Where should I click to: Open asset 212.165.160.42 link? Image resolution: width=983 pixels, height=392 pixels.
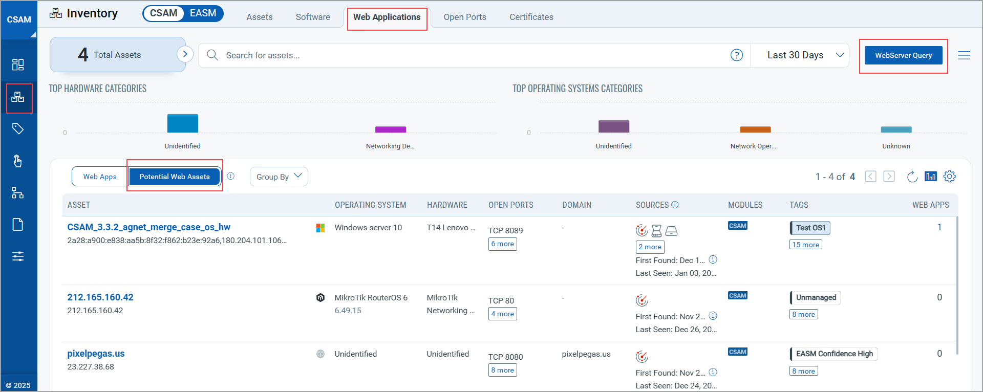(100, 297)
